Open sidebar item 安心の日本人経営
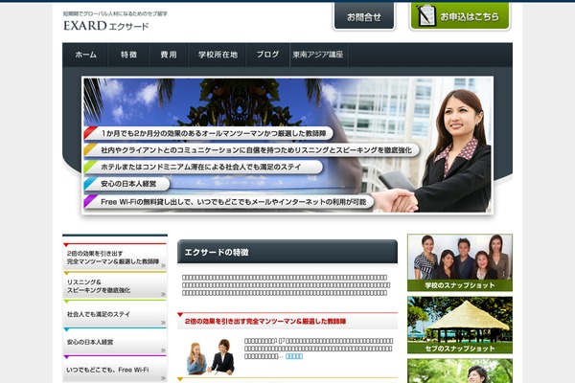This screenshot has width=575, height=383. click(115, 342)
